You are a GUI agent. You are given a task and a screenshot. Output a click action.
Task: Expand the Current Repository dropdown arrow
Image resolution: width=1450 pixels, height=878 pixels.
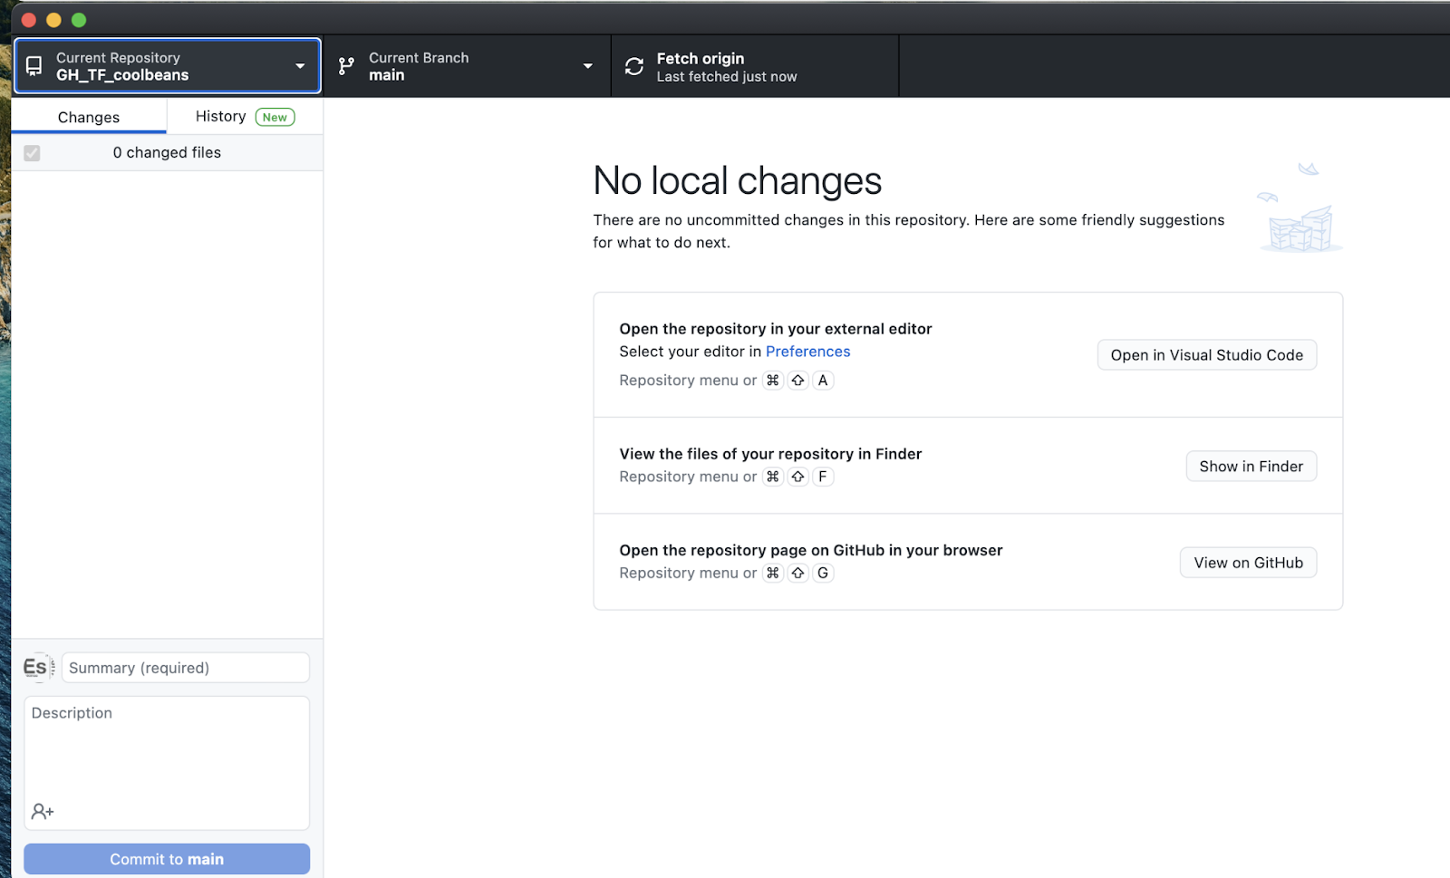tap(300, 66)
